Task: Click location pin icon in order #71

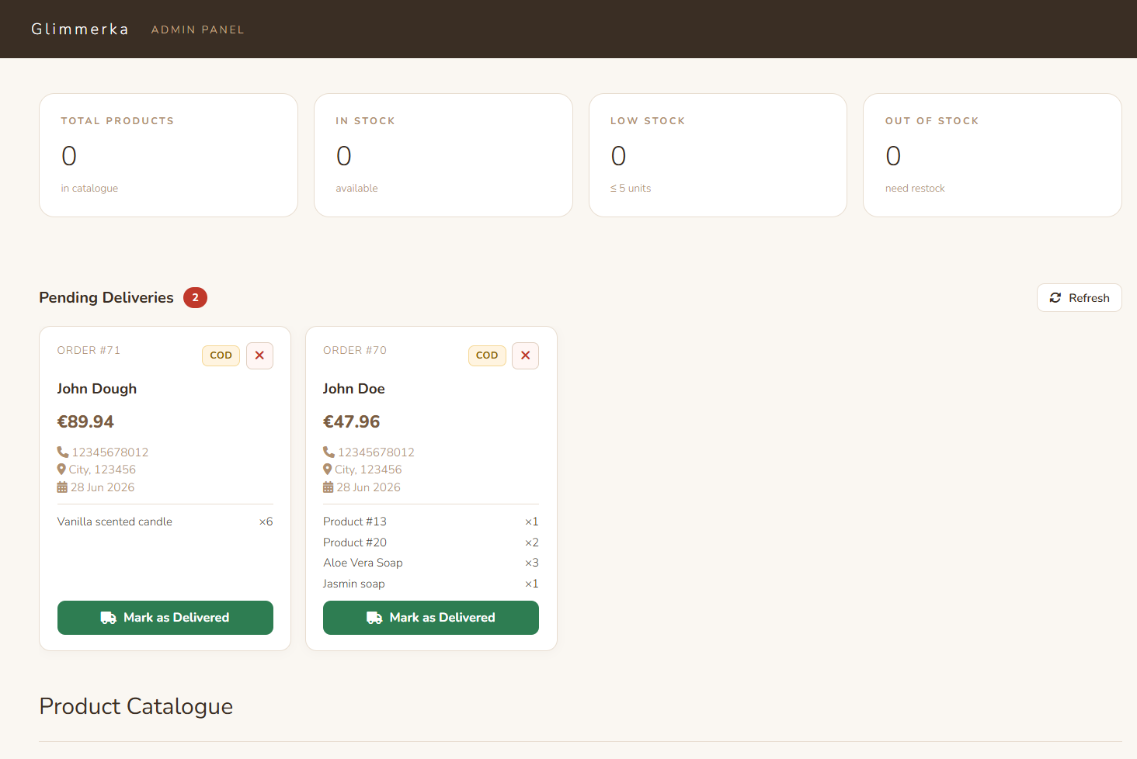Action: click(x=61, y=470)
